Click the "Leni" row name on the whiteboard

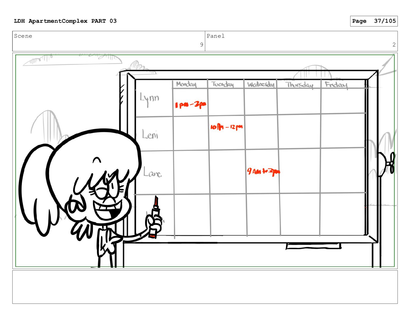click(x=150, y=134)
